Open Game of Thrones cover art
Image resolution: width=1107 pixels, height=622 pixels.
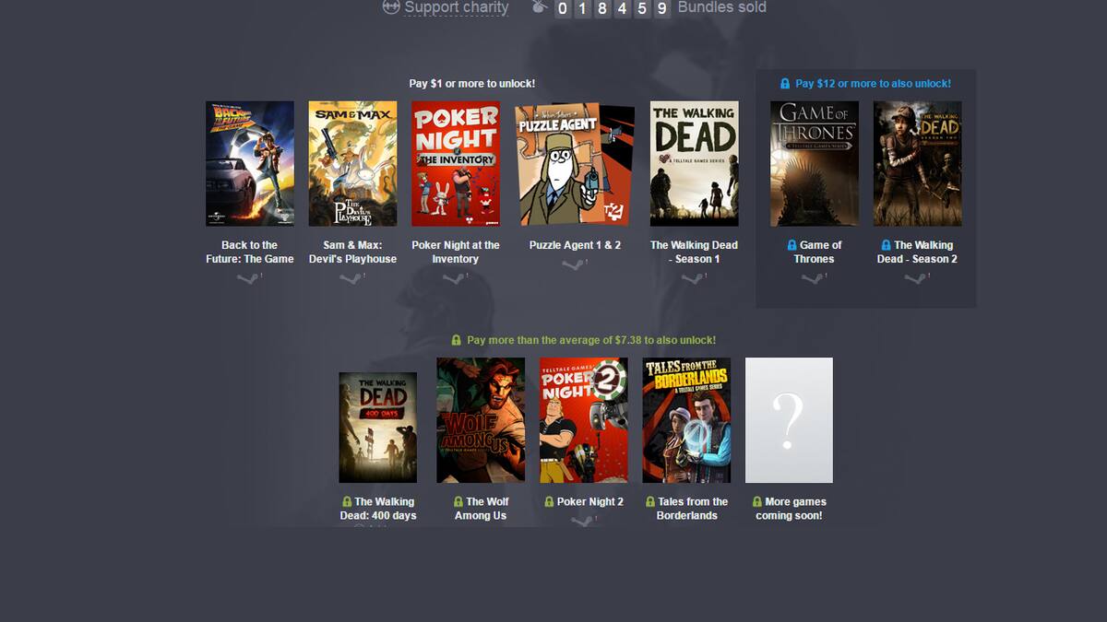click(x=815, y=163)
